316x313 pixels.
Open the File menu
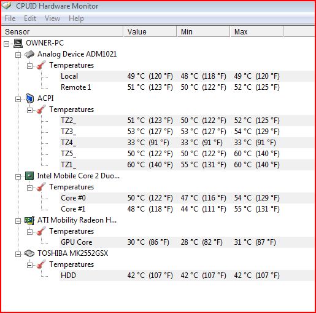(x=10, y=18)
